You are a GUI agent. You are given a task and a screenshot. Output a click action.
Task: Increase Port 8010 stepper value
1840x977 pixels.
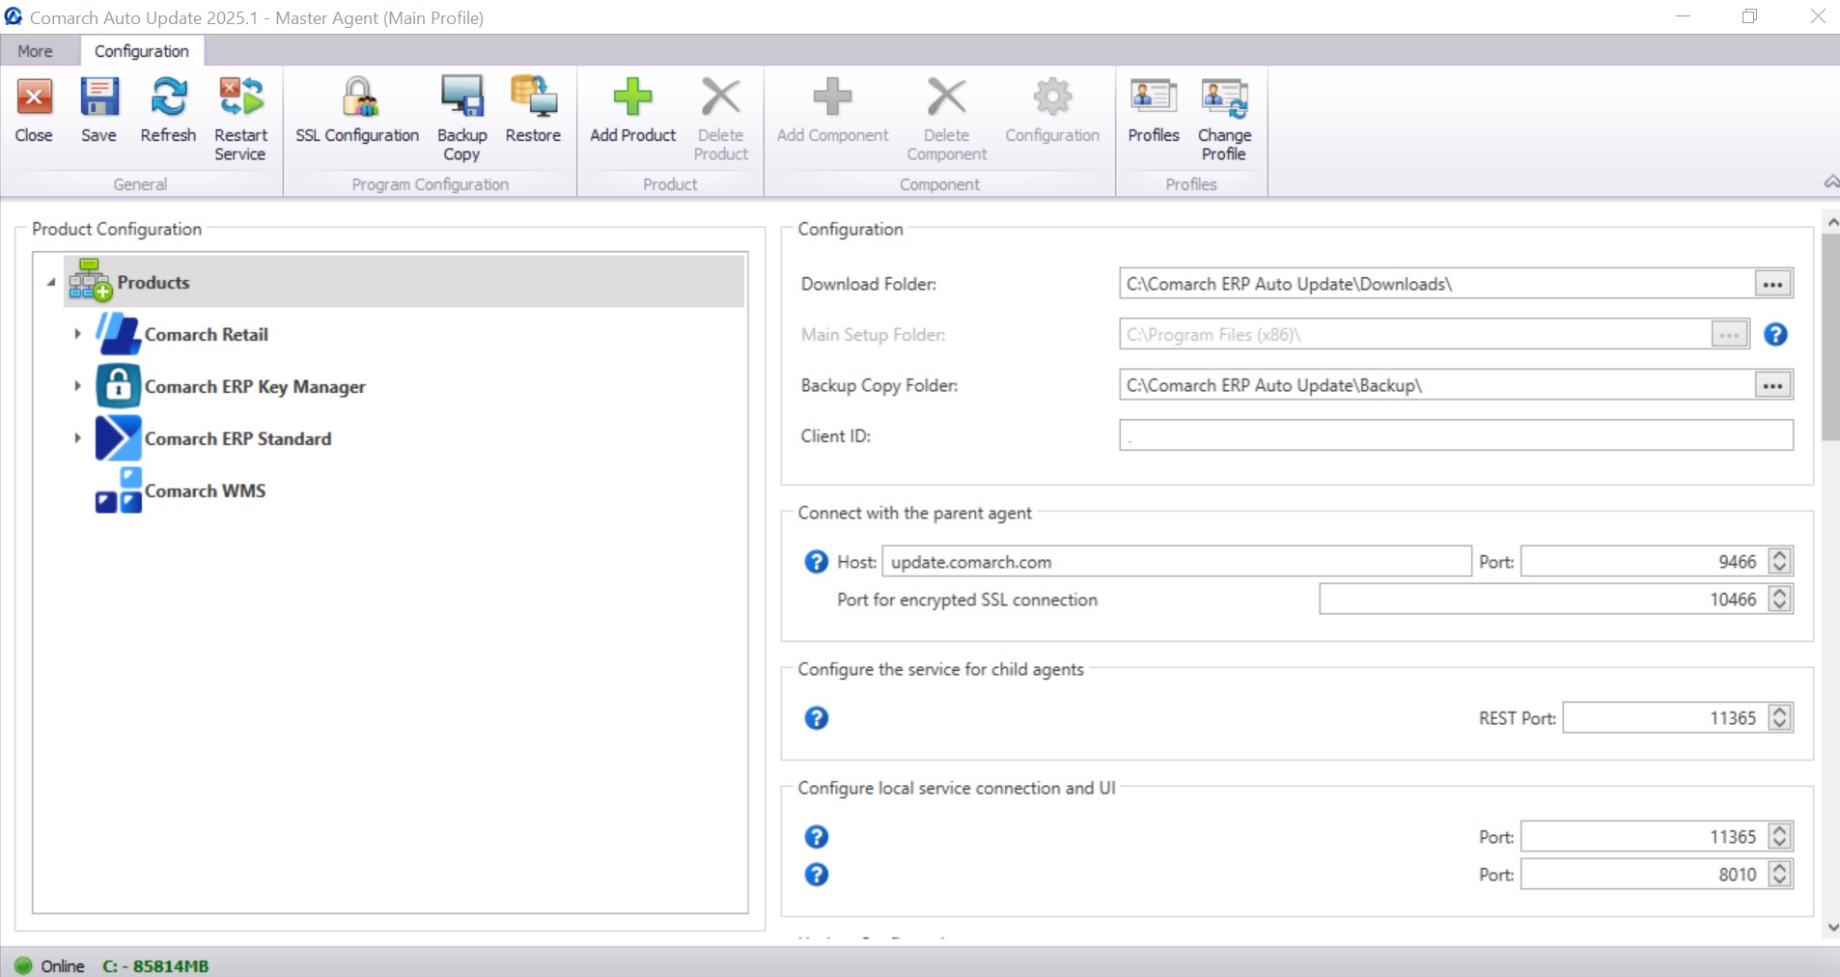pyautogui.click(x=1780, y=868)
